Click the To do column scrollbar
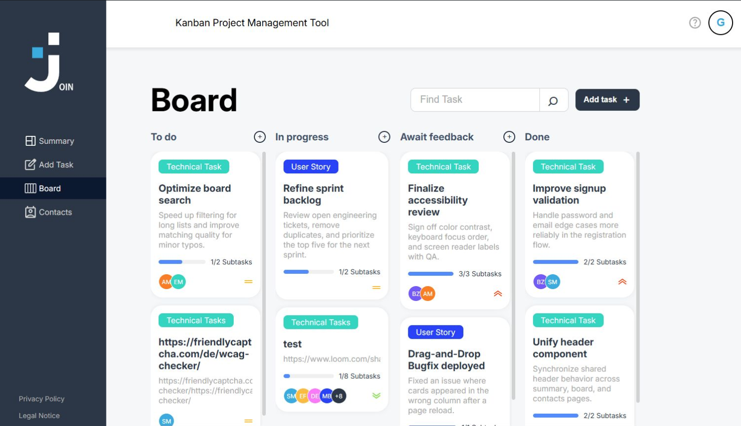The width and height of the screenshot is (741, 426). tap(264, 283)
